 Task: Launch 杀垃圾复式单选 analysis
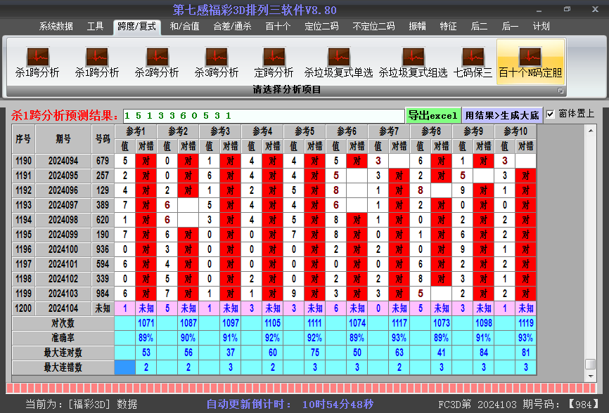(x=338, y=62)
